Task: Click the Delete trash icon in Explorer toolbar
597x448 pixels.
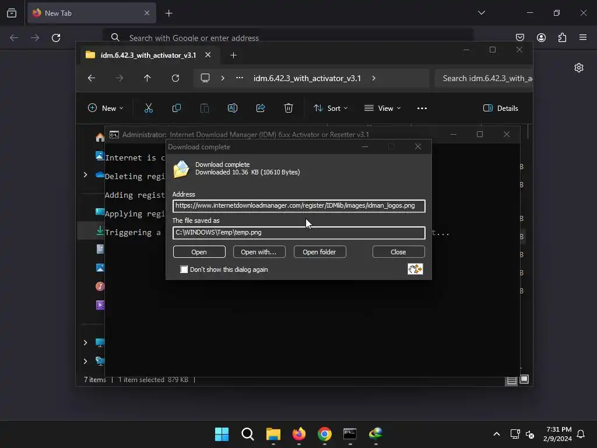Action: (289, 108)
